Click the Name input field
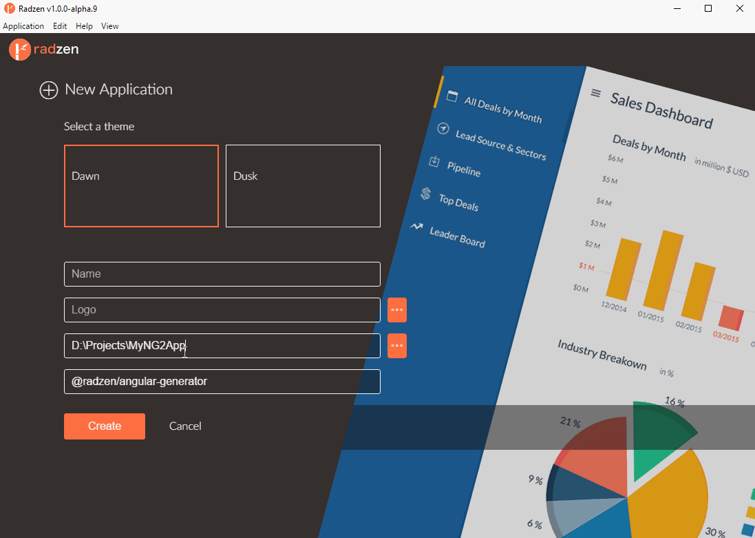Viewport: 755px width, 538px height. [222, 273]
